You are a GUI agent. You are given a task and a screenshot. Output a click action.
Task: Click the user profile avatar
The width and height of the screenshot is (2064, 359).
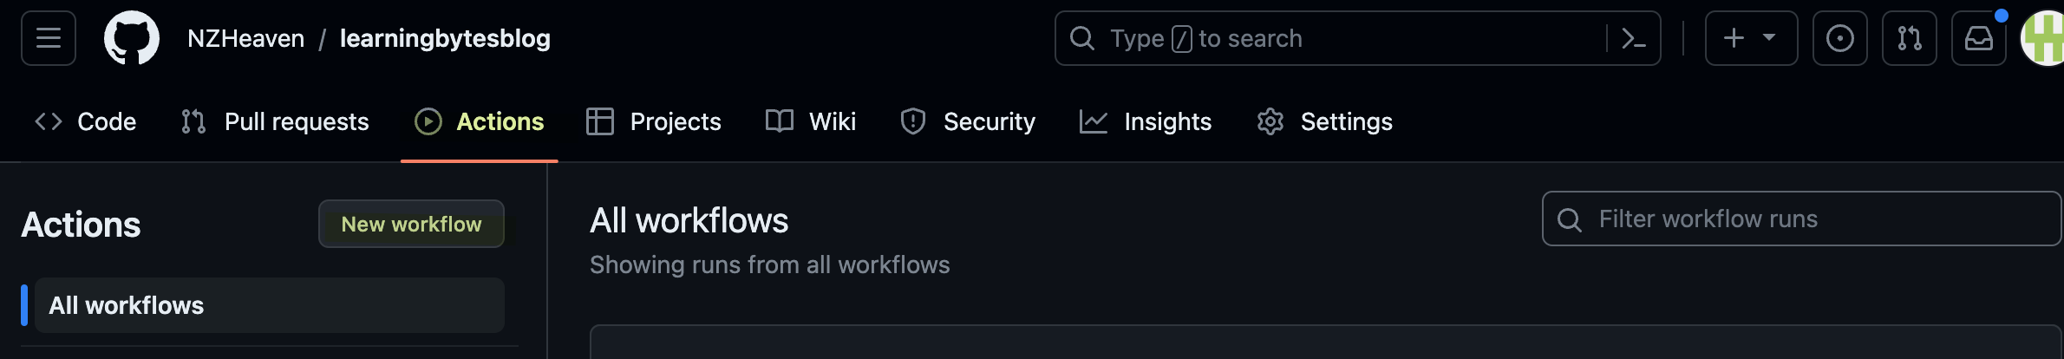coord(2045,38)
